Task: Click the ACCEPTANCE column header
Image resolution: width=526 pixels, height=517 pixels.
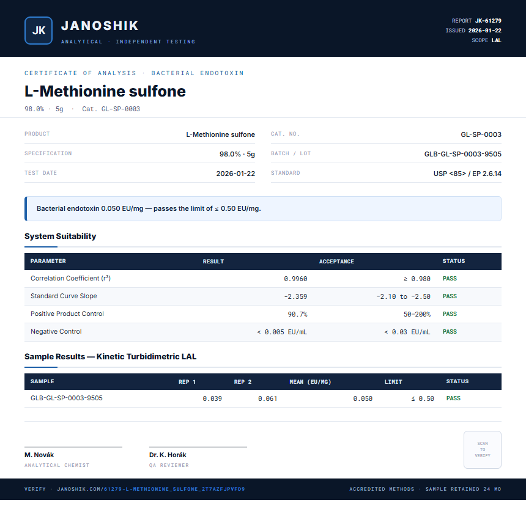Action: 336,261
